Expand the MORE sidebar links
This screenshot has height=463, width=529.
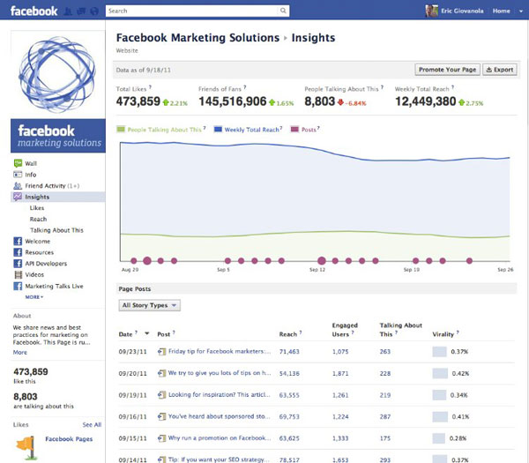tap(34, 297)
